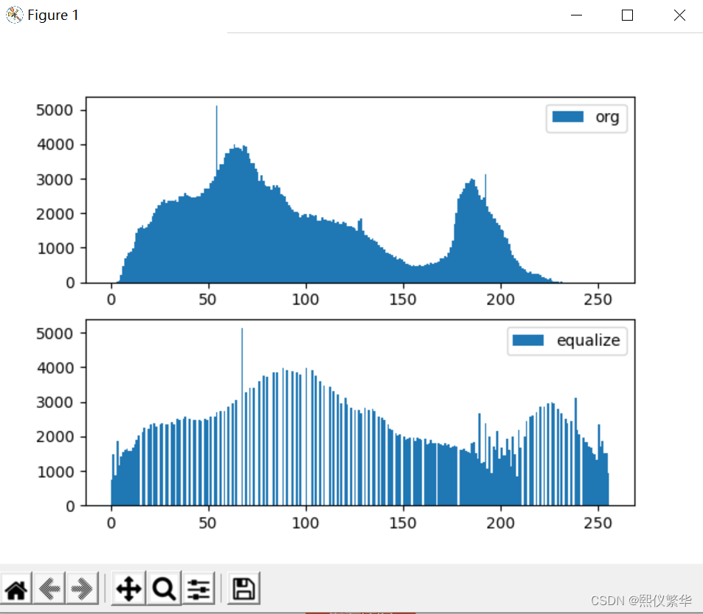Click x-axis label 250 on equalize plot
This screenshot has height=614, width=703.
(598, 523)
